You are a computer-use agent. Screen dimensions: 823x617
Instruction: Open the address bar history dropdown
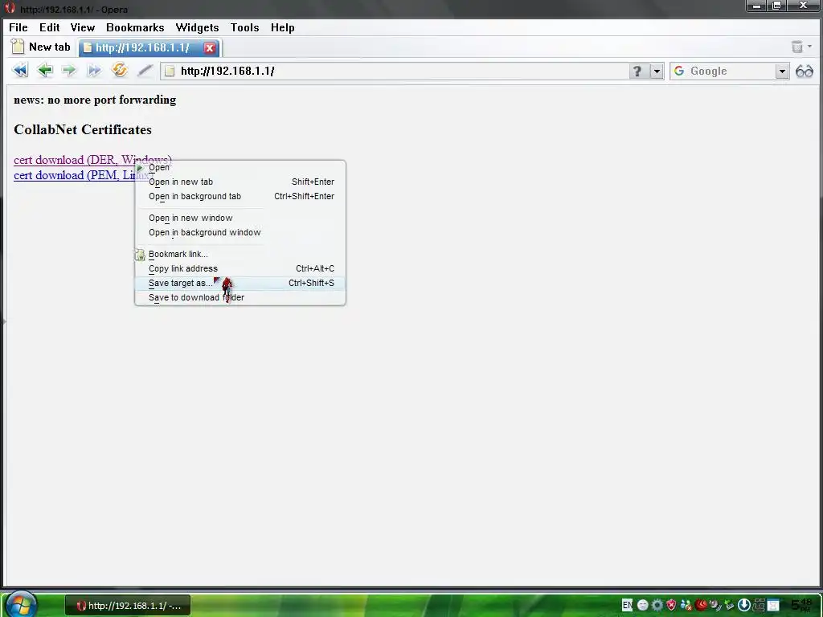657,71
